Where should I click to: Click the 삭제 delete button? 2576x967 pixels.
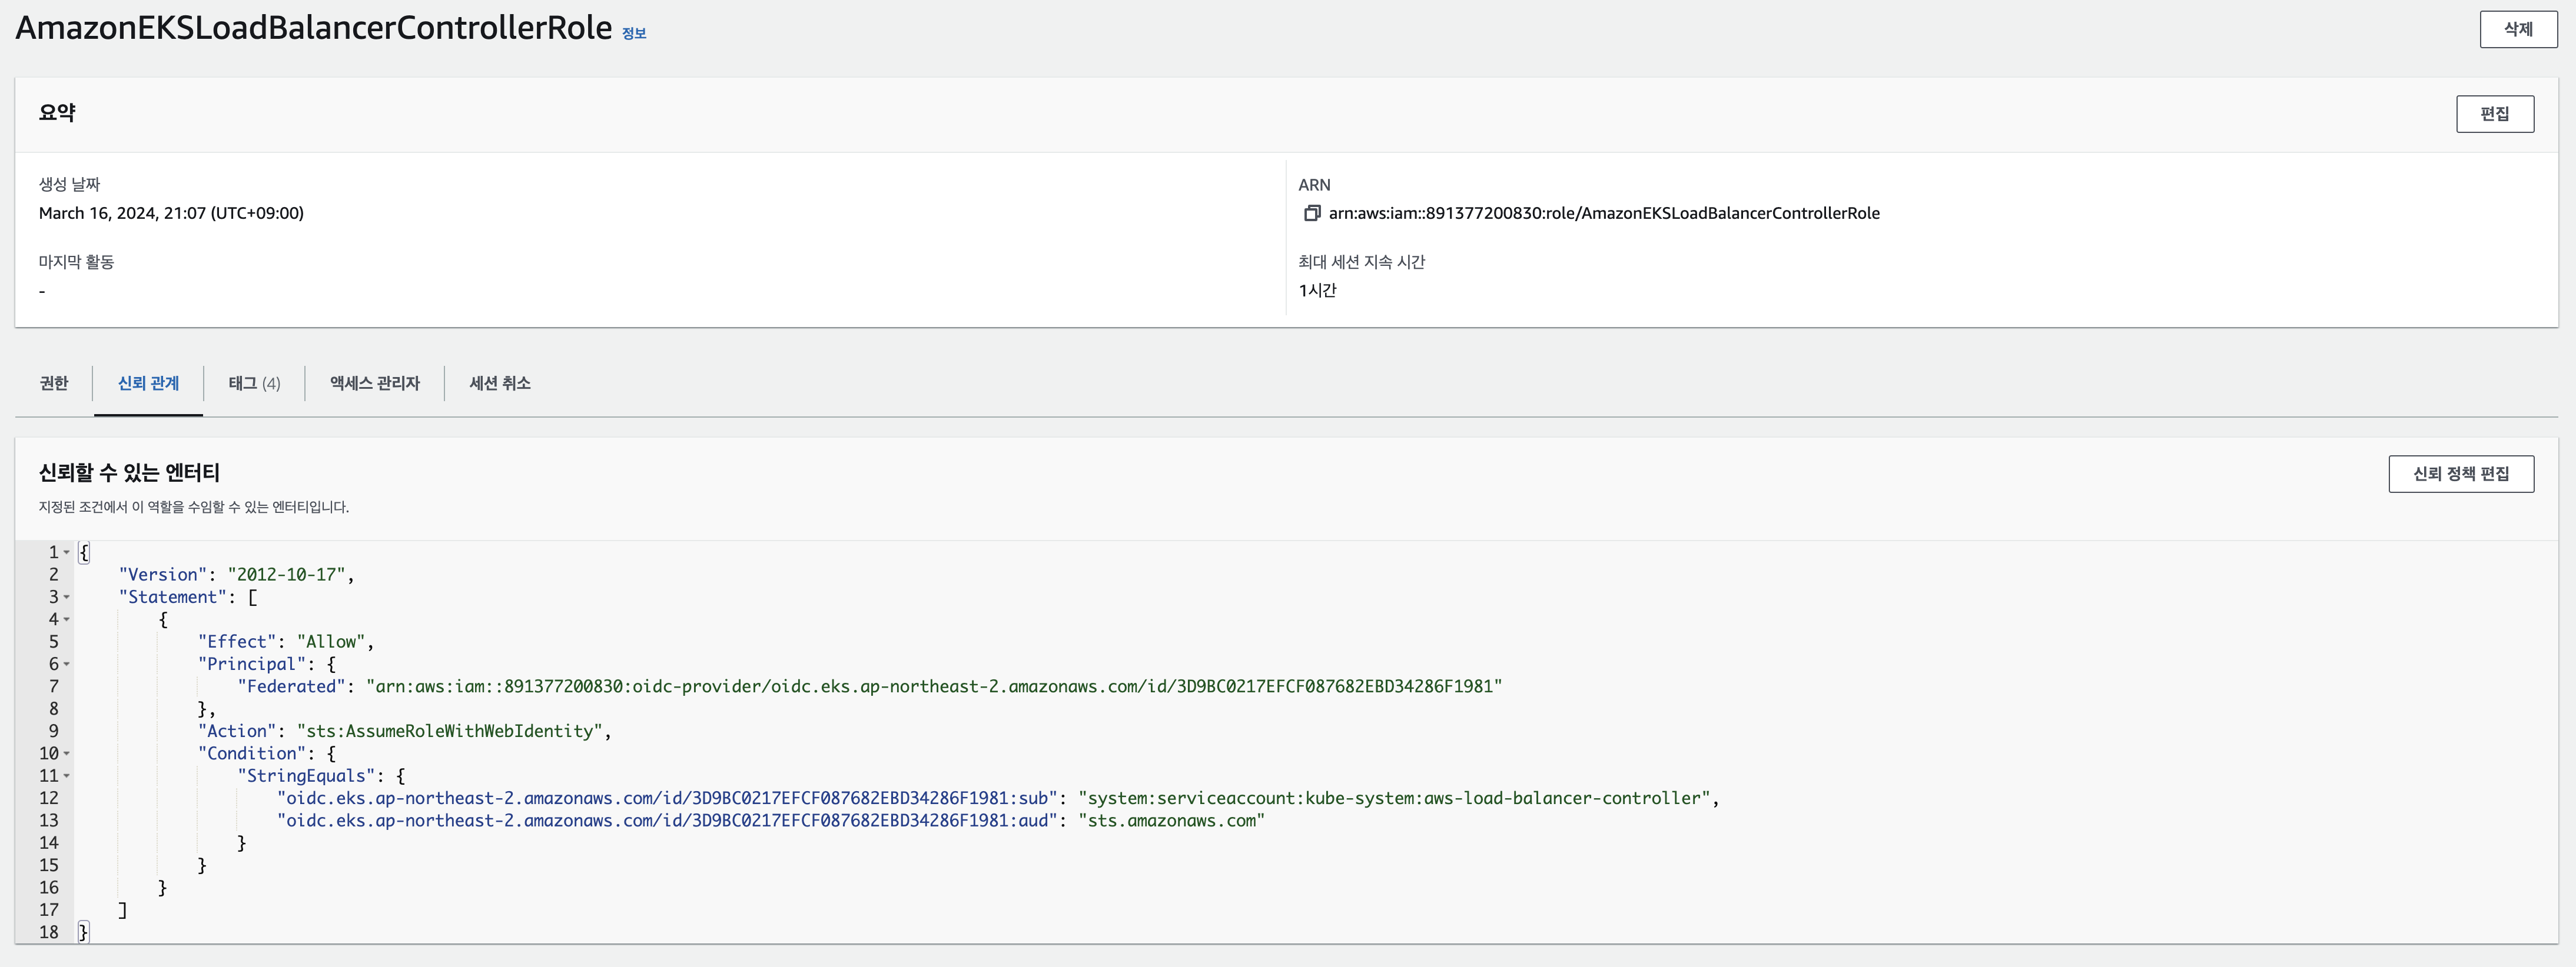tap(2517, 29)
